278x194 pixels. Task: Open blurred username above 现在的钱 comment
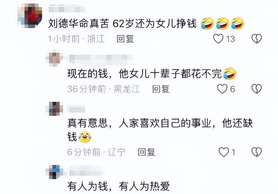[101, 58]
